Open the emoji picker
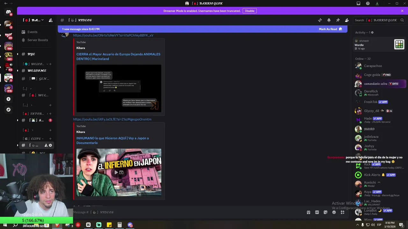Image resolution: width=408 pixels, height=229 pixels. (334, 212)
